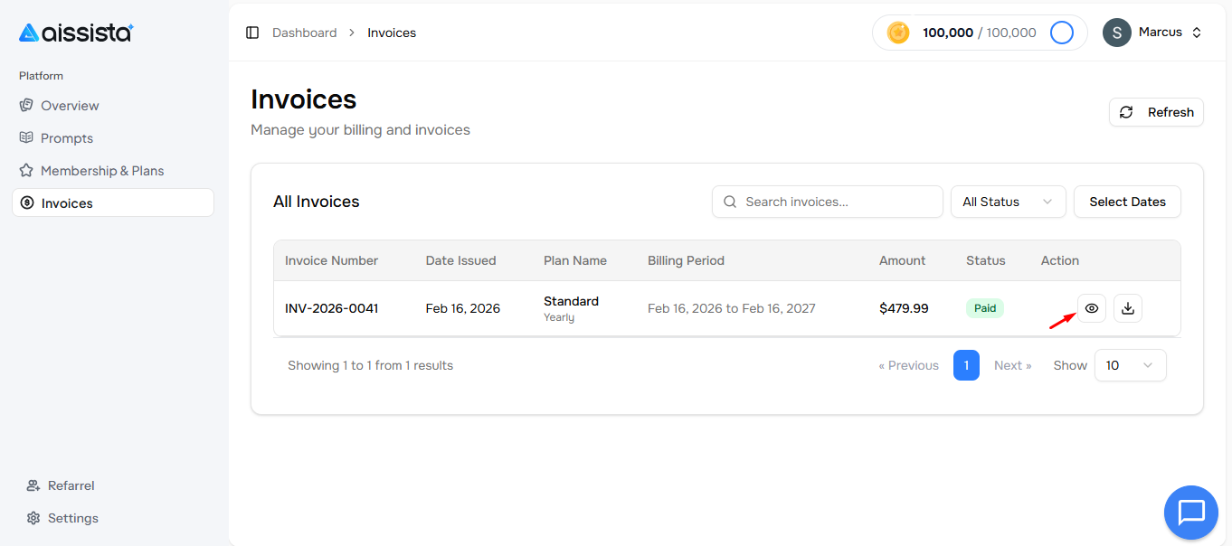Expand the Marcus account menu chevron
Viewport: 1232px width, 546px height.
[x=1197, y=33]
